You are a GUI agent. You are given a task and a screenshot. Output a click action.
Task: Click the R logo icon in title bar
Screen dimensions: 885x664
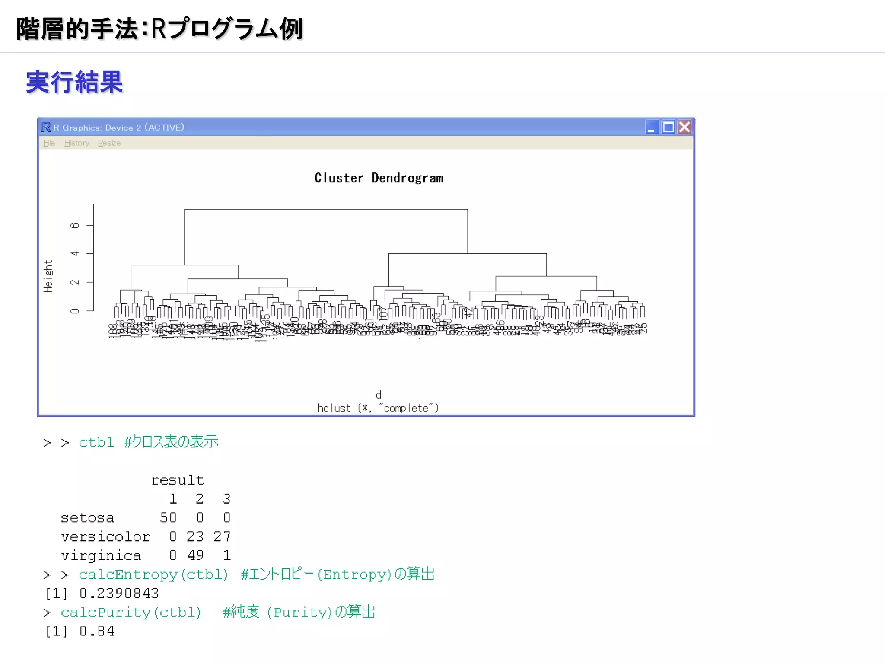(46, 127)
